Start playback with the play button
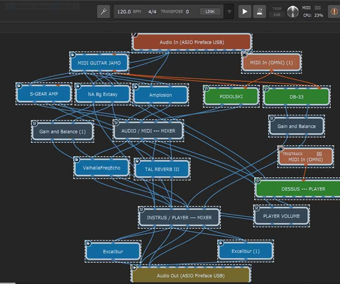 coord(245,11)
